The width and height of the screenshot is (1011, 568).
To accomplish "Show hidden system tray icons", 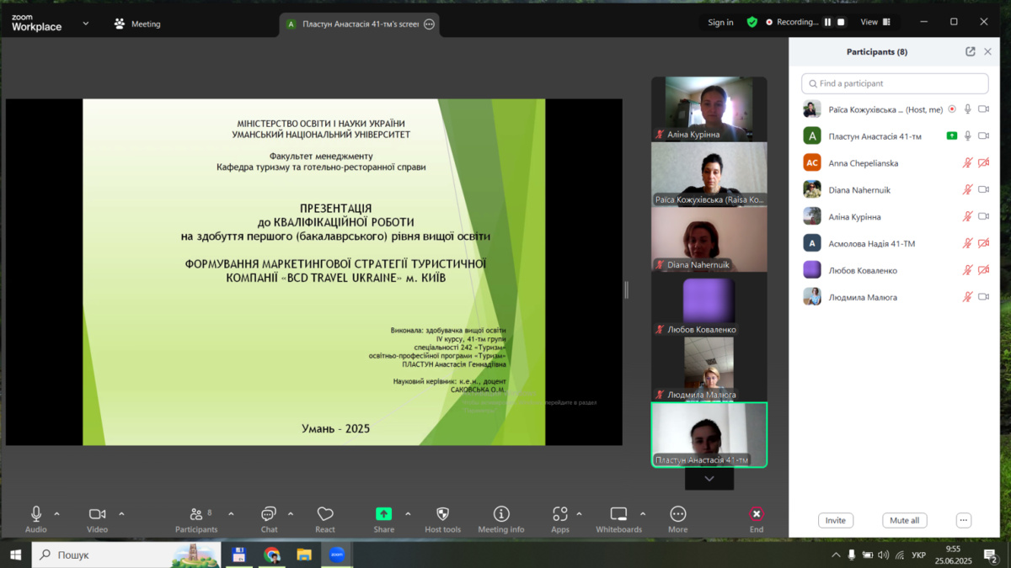I will click(836, 555).
